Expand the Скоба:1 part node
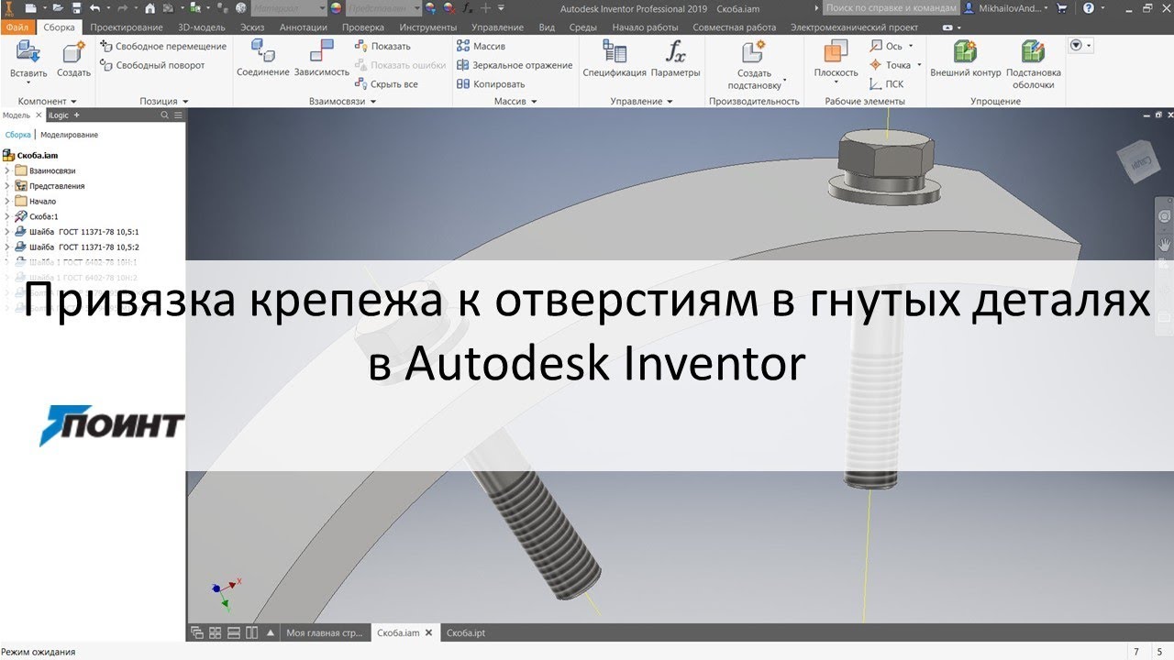Image resolution: width=1174 pixels, height=660 pixels. coord(7,216)
